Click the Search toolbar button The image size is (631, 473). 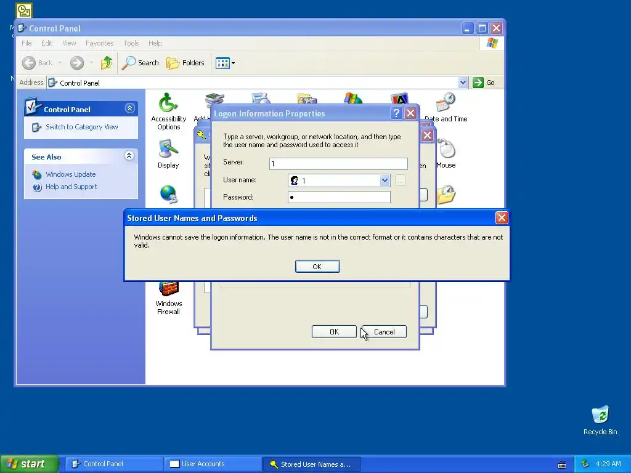coord(140,63)
